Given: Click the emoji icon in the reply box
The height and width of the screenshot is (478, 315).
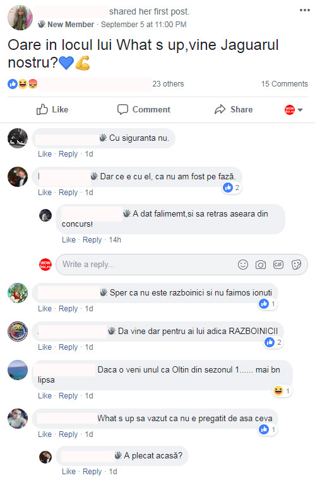Looking at the screenshot, I should (243, 265).
